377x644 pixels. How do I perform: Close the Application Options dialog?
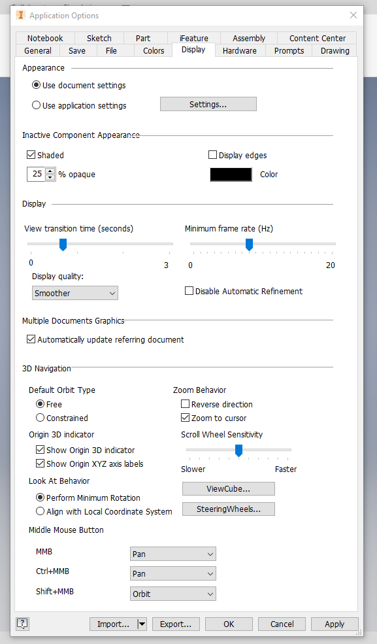coord(353,15)
